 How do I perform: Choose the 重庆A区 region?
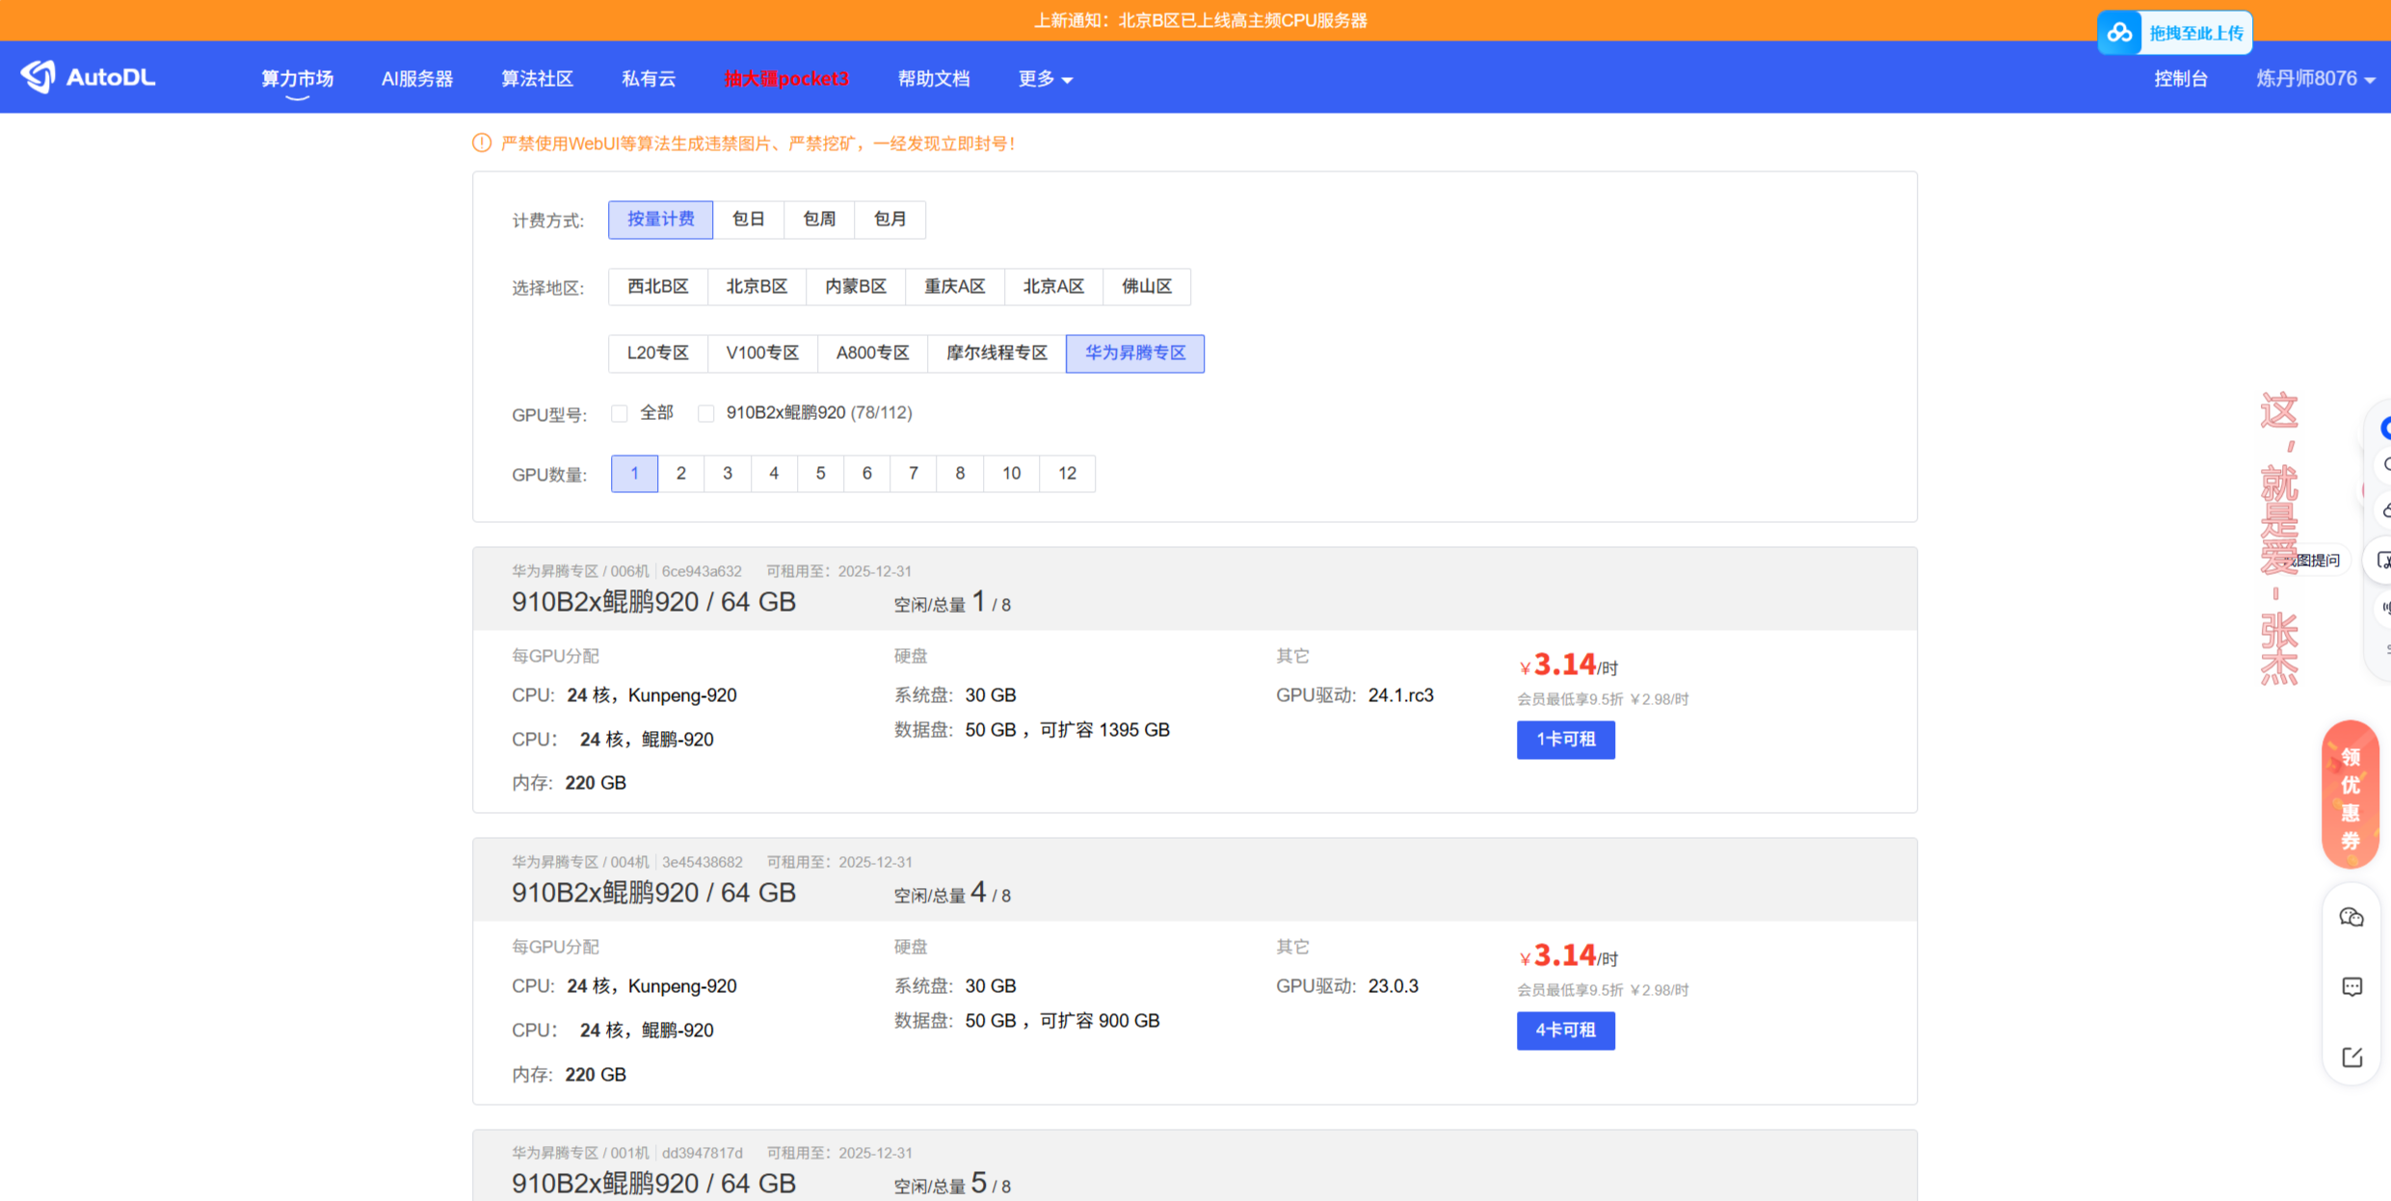pos(955,287)
